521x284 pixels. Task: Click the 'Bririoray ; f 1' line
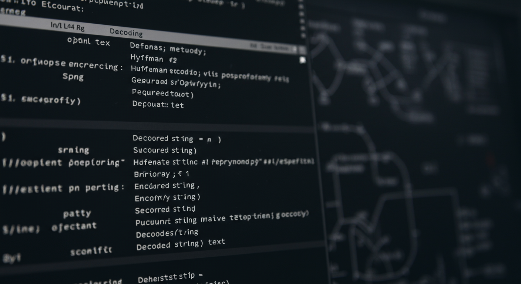161,174
